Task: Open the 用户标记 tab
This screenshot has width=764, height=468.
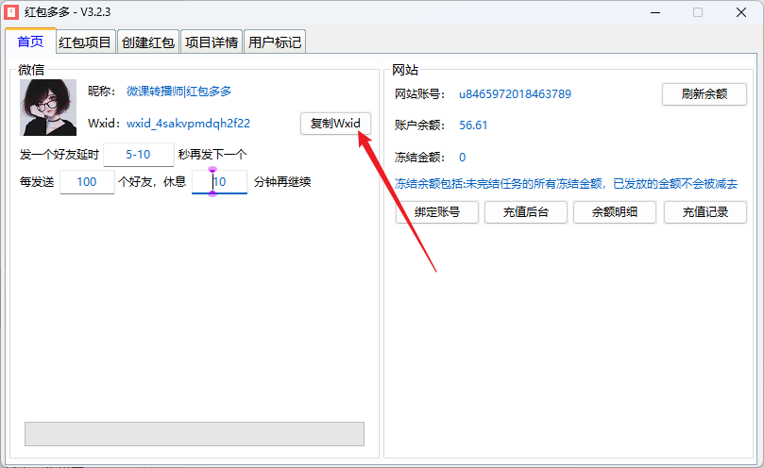Action: pyautogui.click(x=274, y=42)
